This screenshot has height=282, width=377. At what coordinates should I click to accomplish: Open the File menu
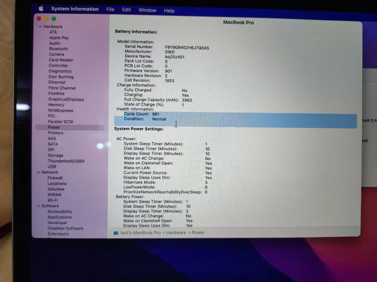tap(110, 10)
